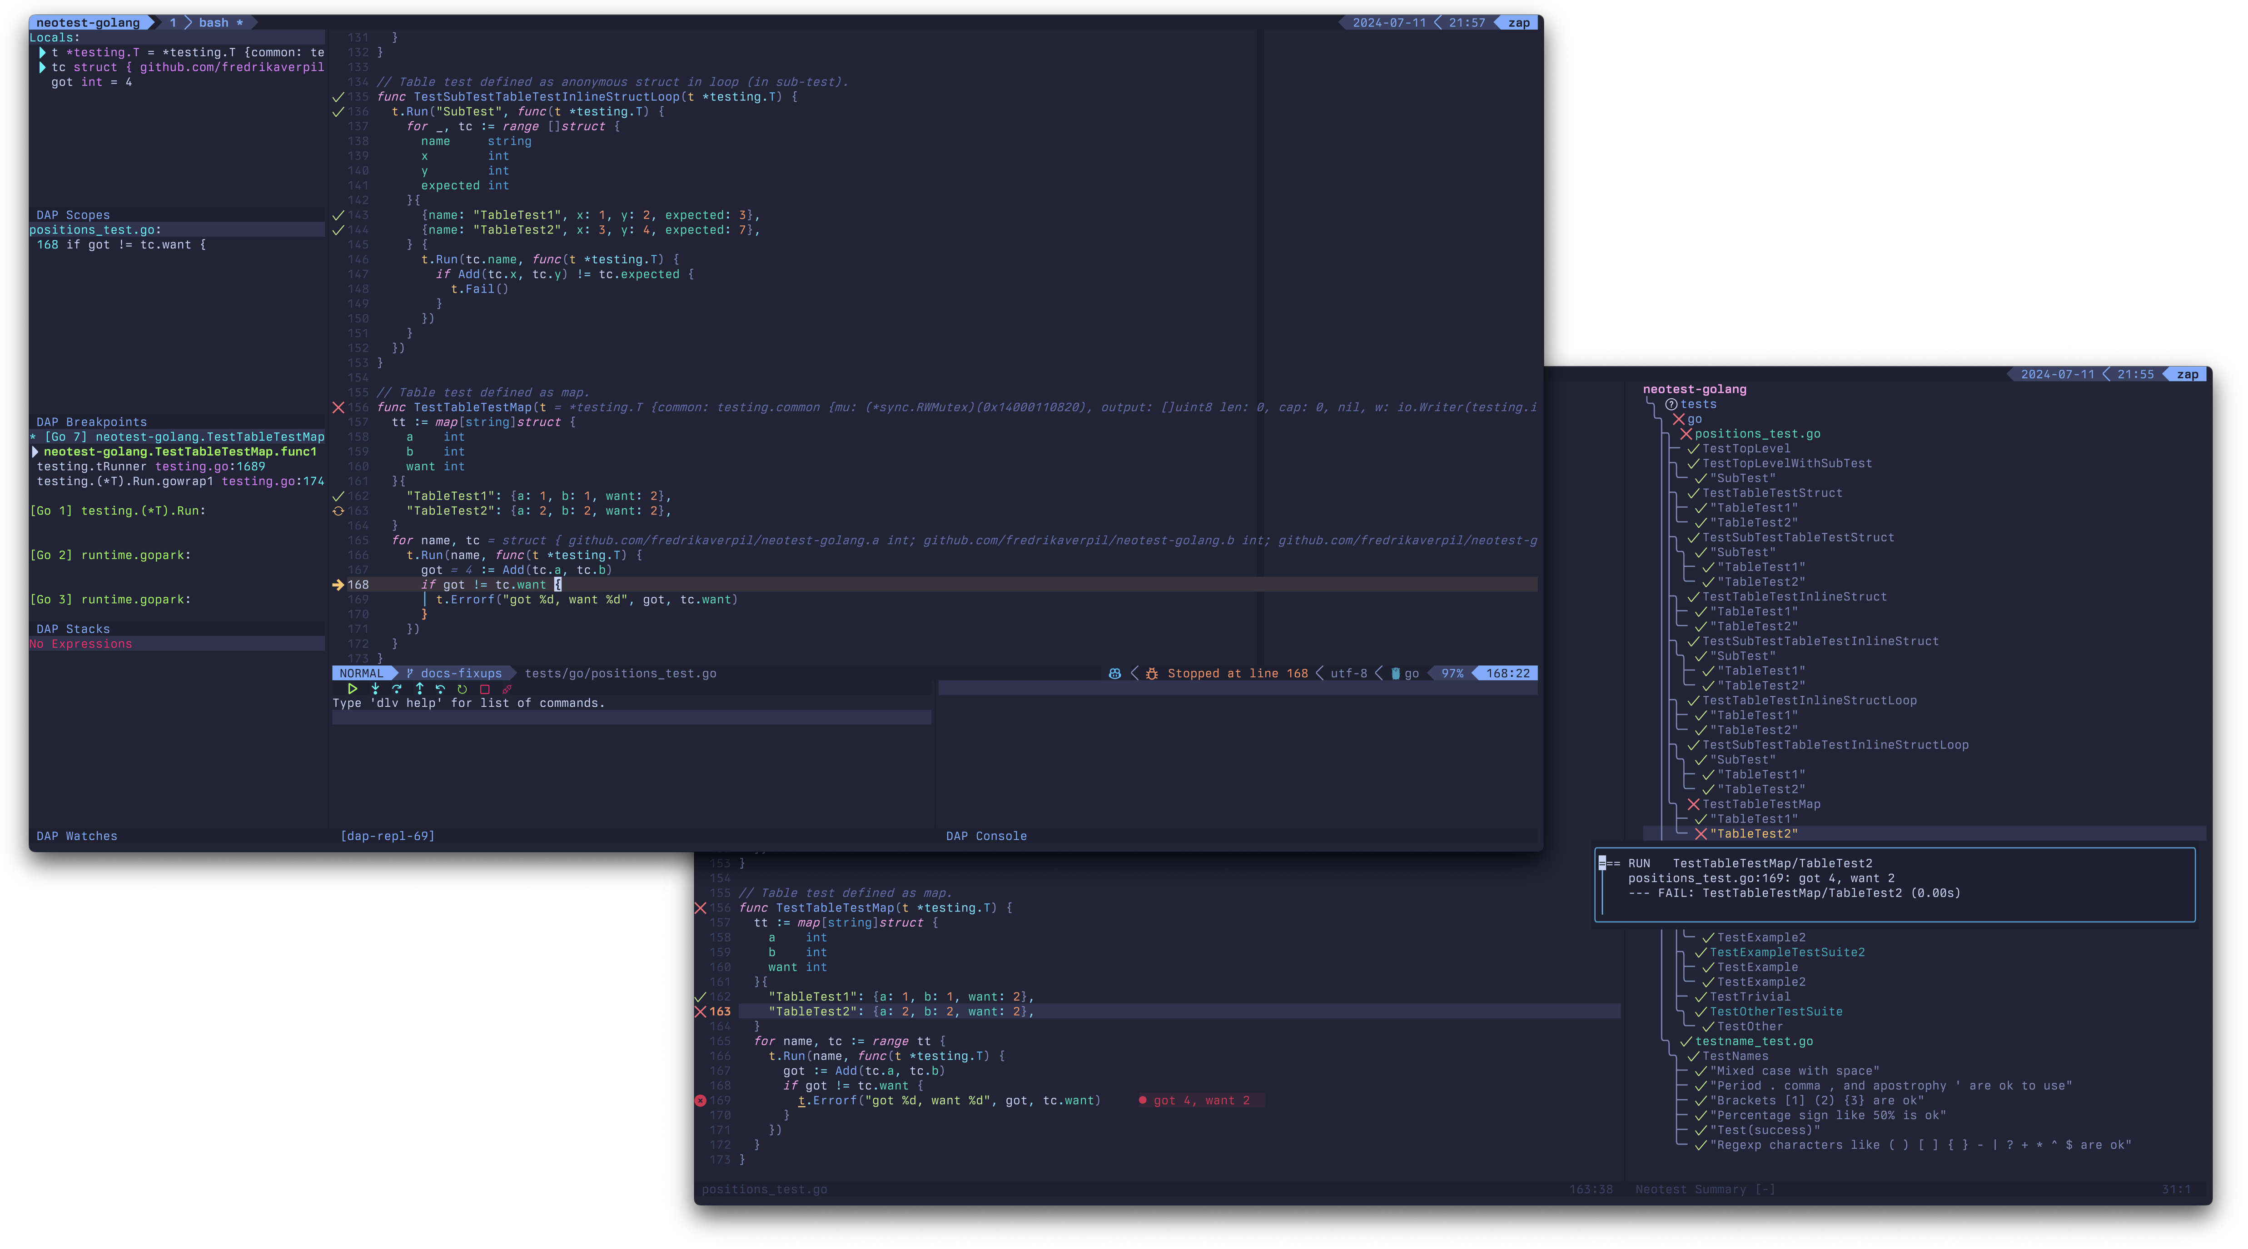Click the zap segment in the back window

click(2187, 374)
